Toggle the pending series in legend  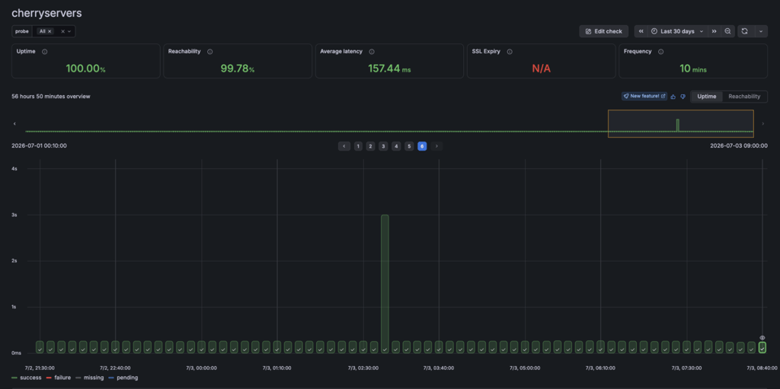click(123, 378)
